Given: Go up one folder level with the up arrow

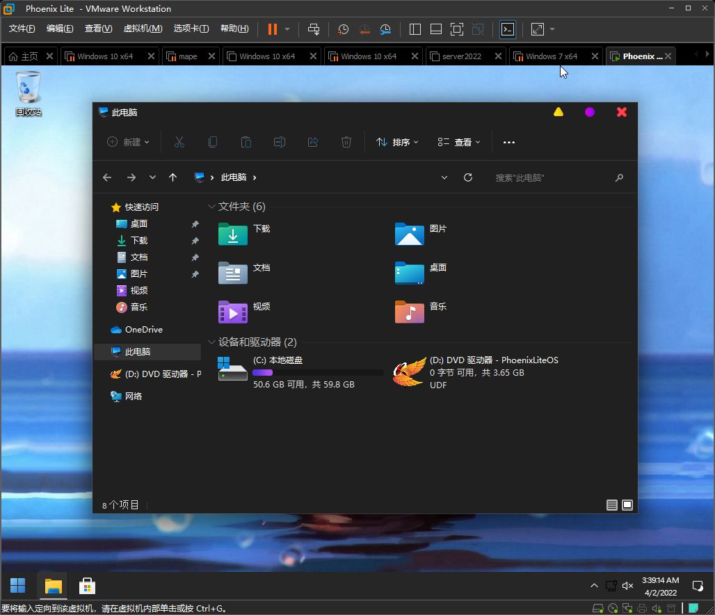Looking at the screenshot, I should tap(173, 177).
